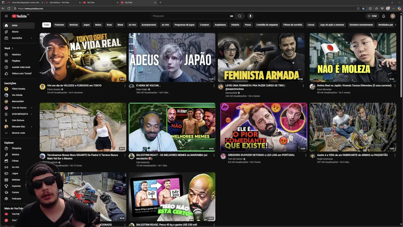
Task: Select the Podcasts filter chip
Action: (x=59, y=25)
